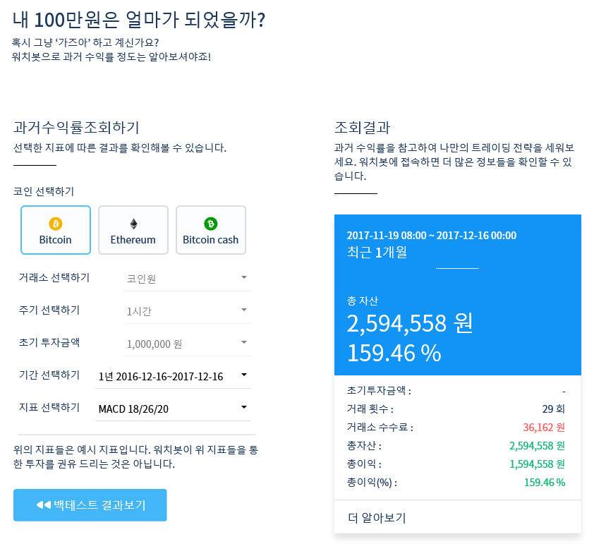Click the 과거수익률조회하기 heading
The height and width of the screenshot is (544, 594).
76,127
